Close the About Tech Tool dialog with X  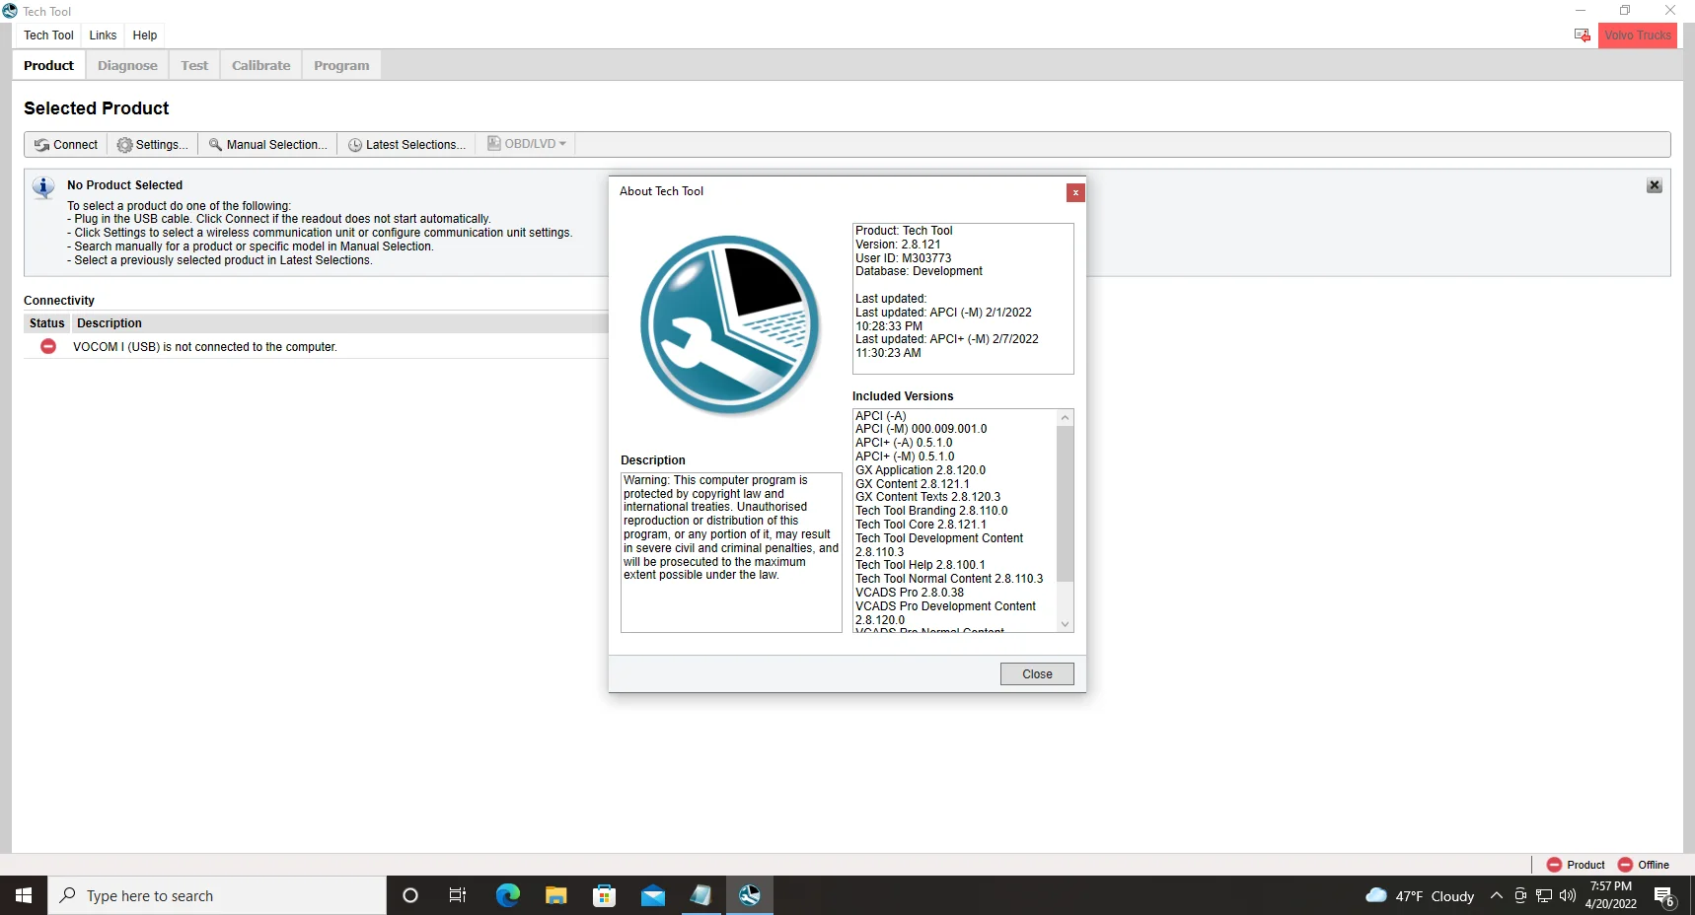1075,192
